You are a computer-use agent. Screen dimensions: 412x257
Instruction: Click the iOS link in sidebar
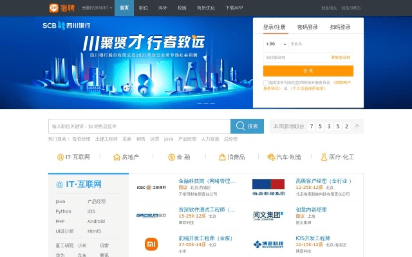[91, 211]
